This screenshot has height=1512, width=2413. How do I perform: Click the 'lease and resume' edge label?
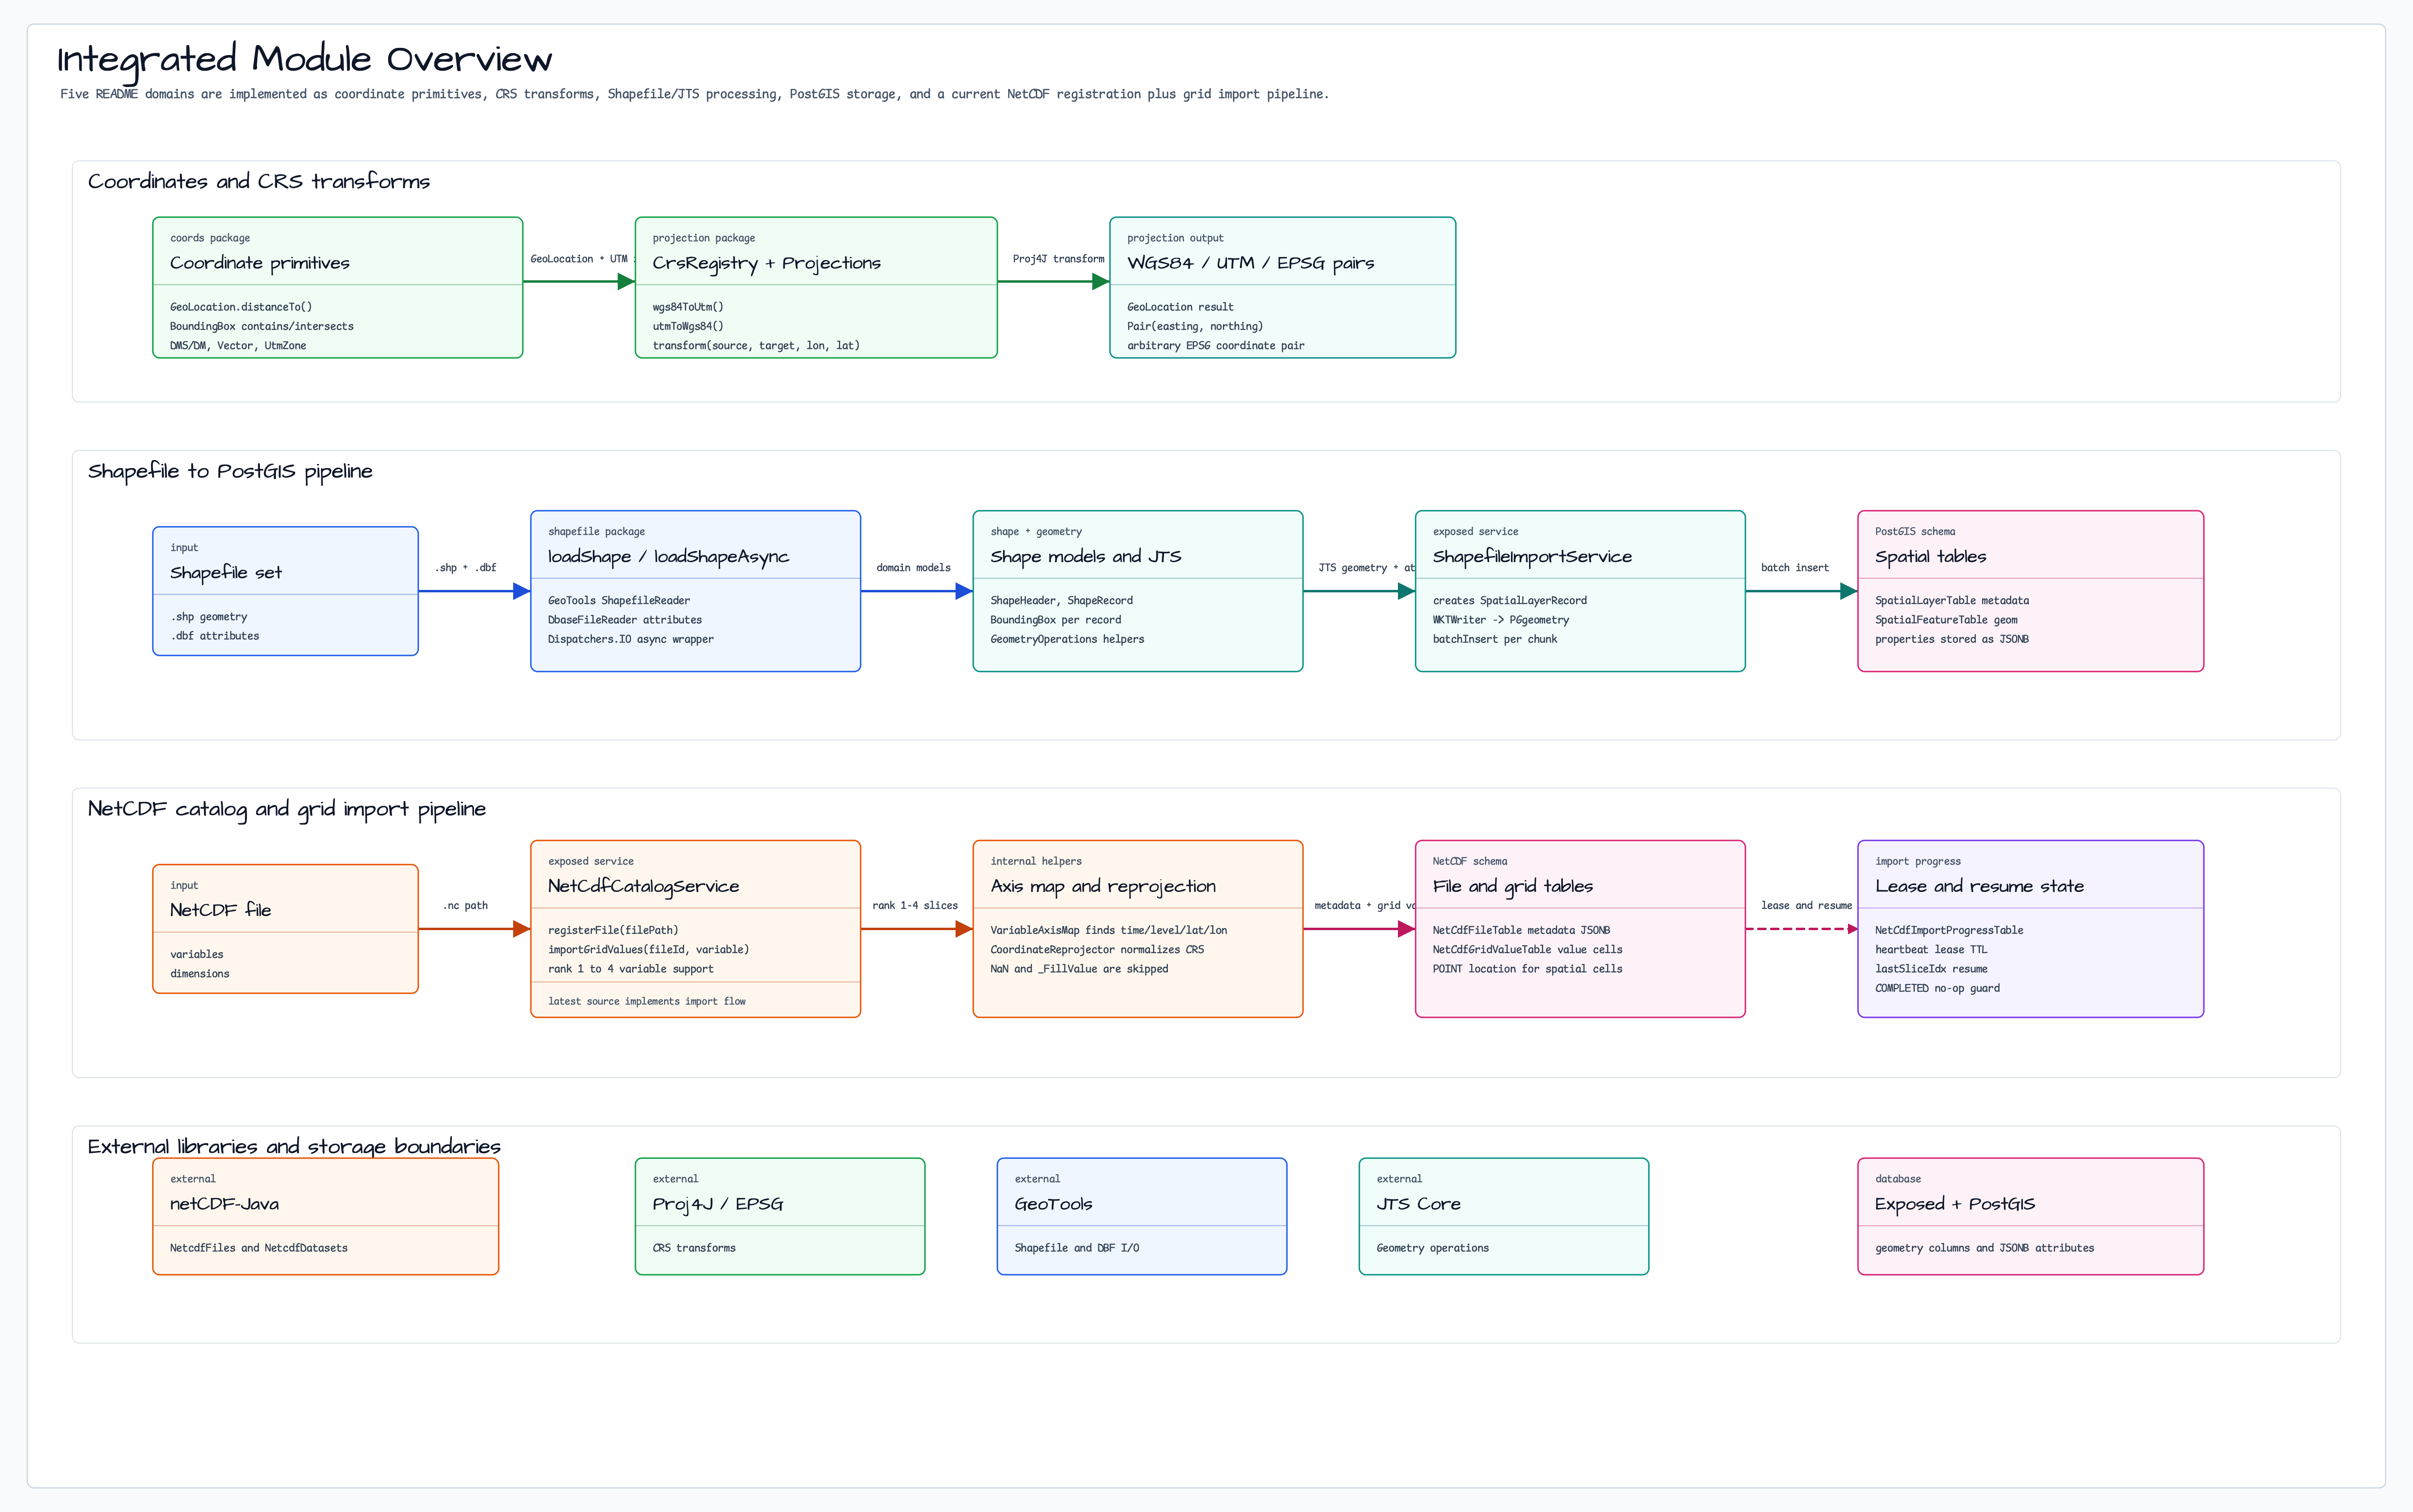1806,906
